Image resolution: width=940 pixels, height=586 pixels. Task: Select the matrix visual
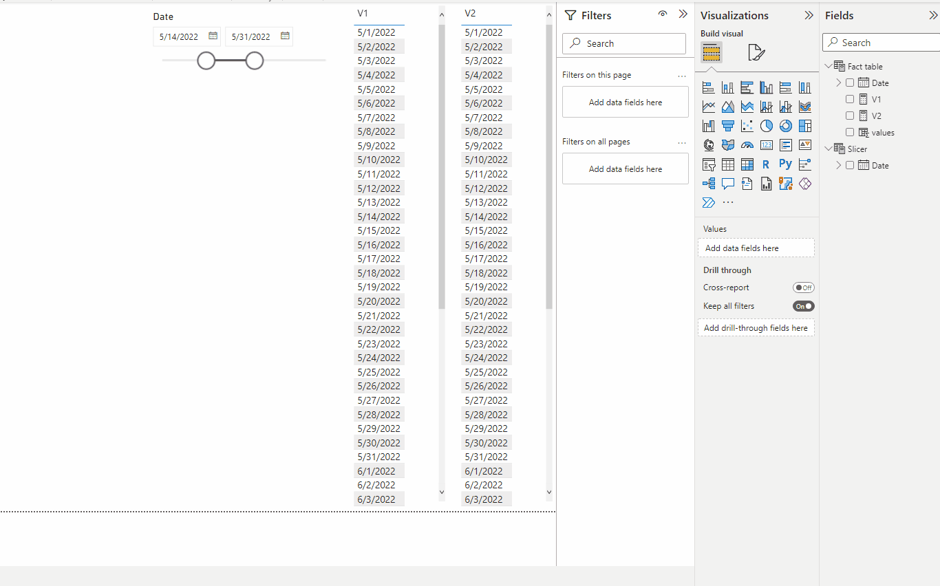747,164
